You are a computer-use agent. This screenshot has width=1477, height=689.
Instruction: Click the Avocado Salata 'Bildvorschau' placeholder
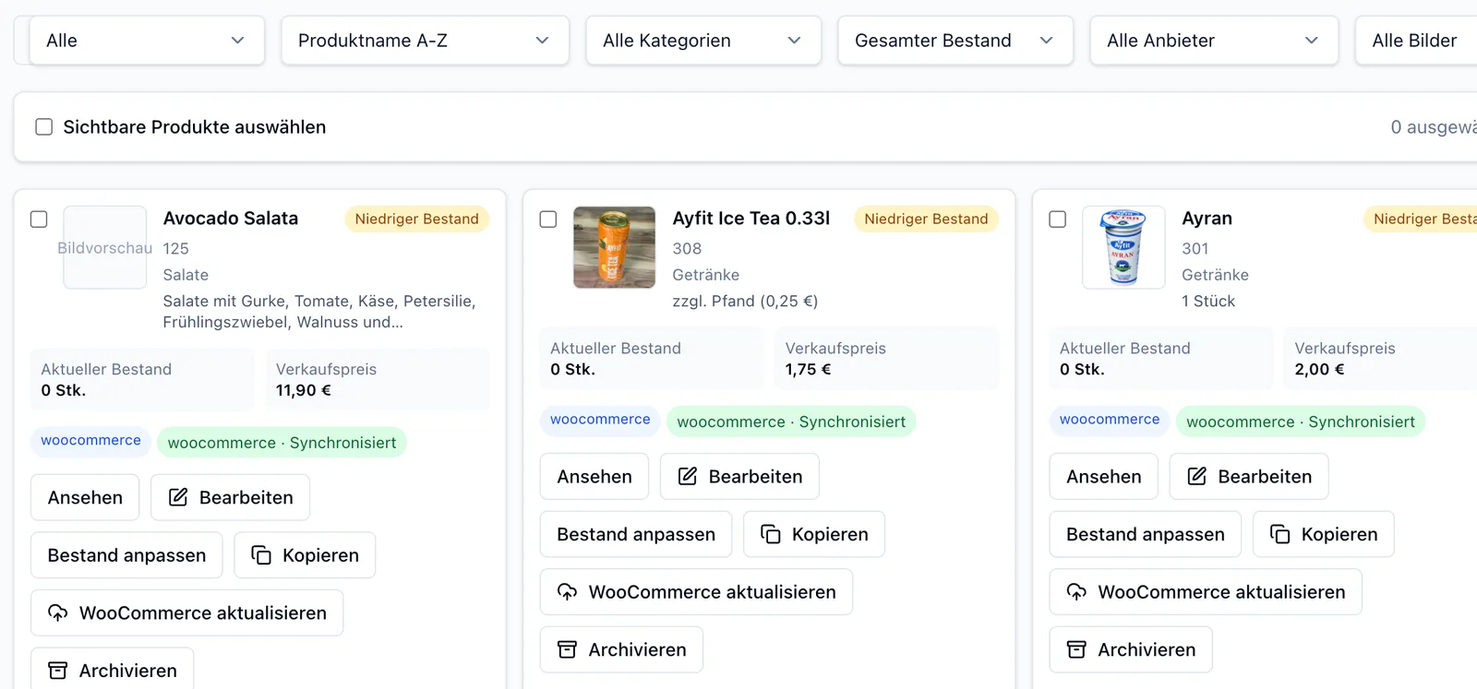tap(104, 247)
